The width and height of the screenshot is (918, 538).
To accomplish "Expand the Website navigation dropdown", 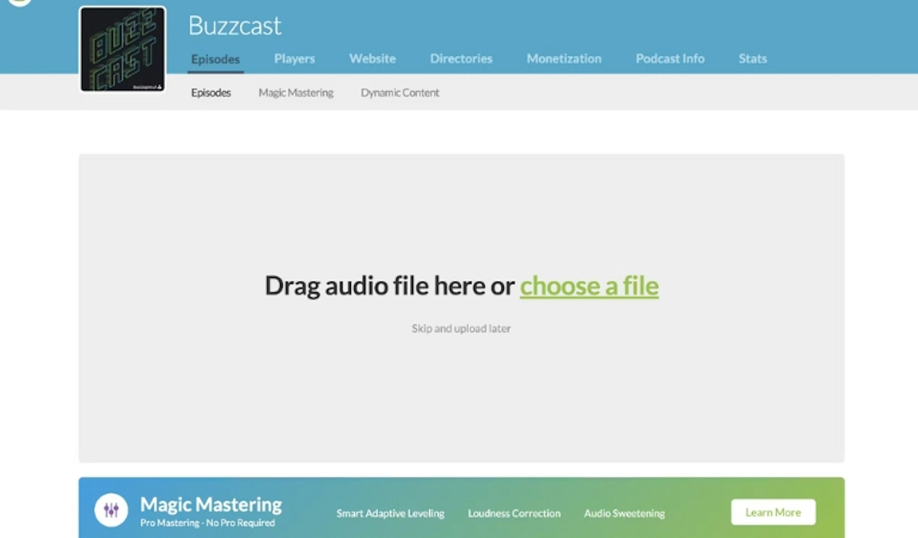I will pyautogui.click(x=372, y=58).
